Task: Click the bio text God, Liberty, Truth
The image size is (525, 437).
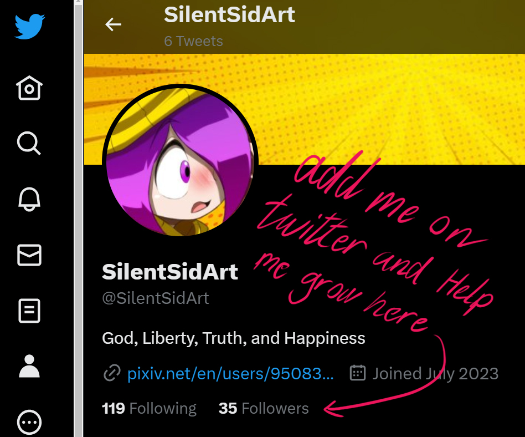Action: [x=233, y=338]
